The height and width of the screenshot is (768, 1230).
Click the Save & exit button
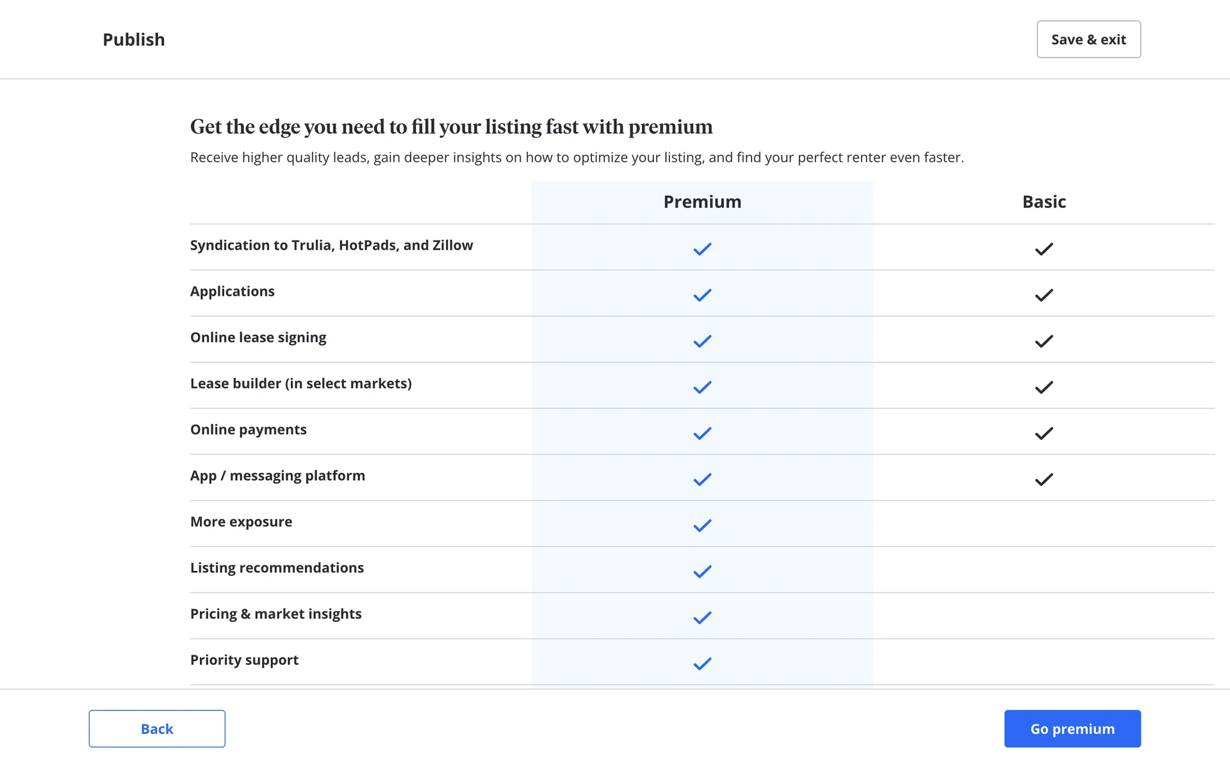[1088, 40]
